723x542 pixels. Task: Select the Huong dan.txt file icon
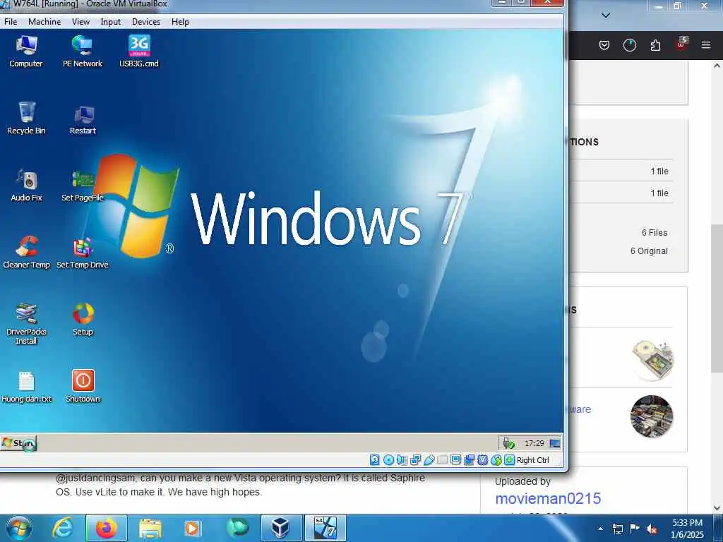(x=26, y=386)
